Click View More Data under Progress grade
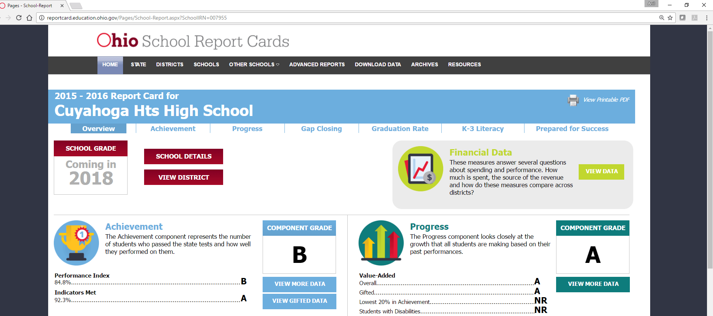 coord(593,284)
